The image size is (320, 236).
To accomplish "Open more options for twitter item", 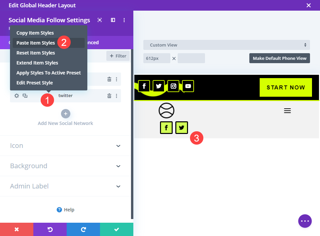I will 117,96.
